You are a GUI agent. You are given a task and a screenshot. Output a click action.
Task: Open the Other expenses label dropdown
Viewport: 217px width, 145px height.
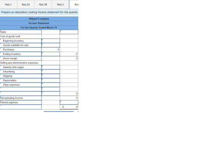click(21, 85)
